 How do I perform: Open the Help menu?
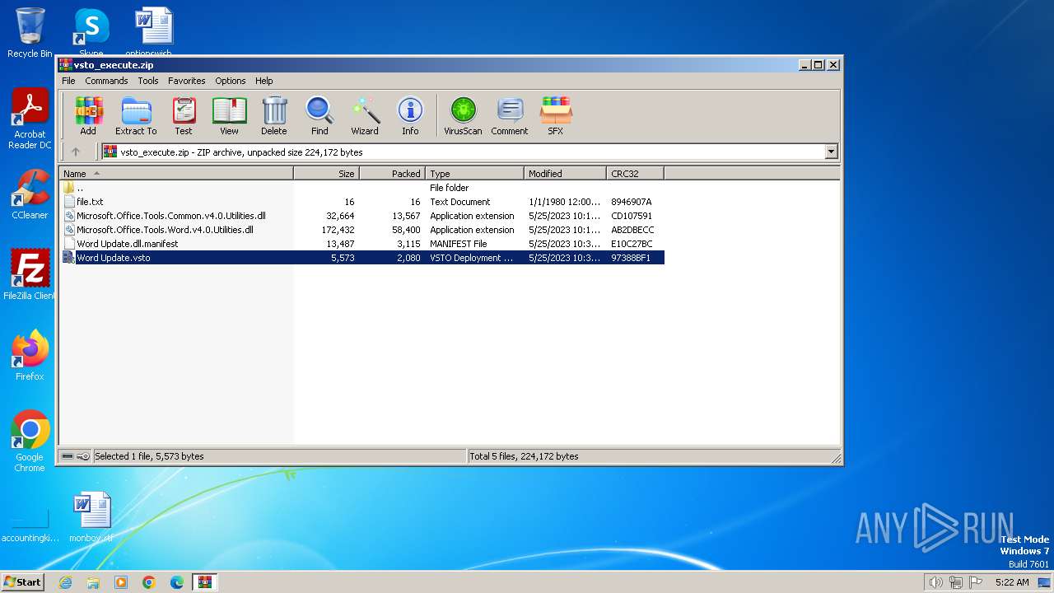click(x=263, y=81)
